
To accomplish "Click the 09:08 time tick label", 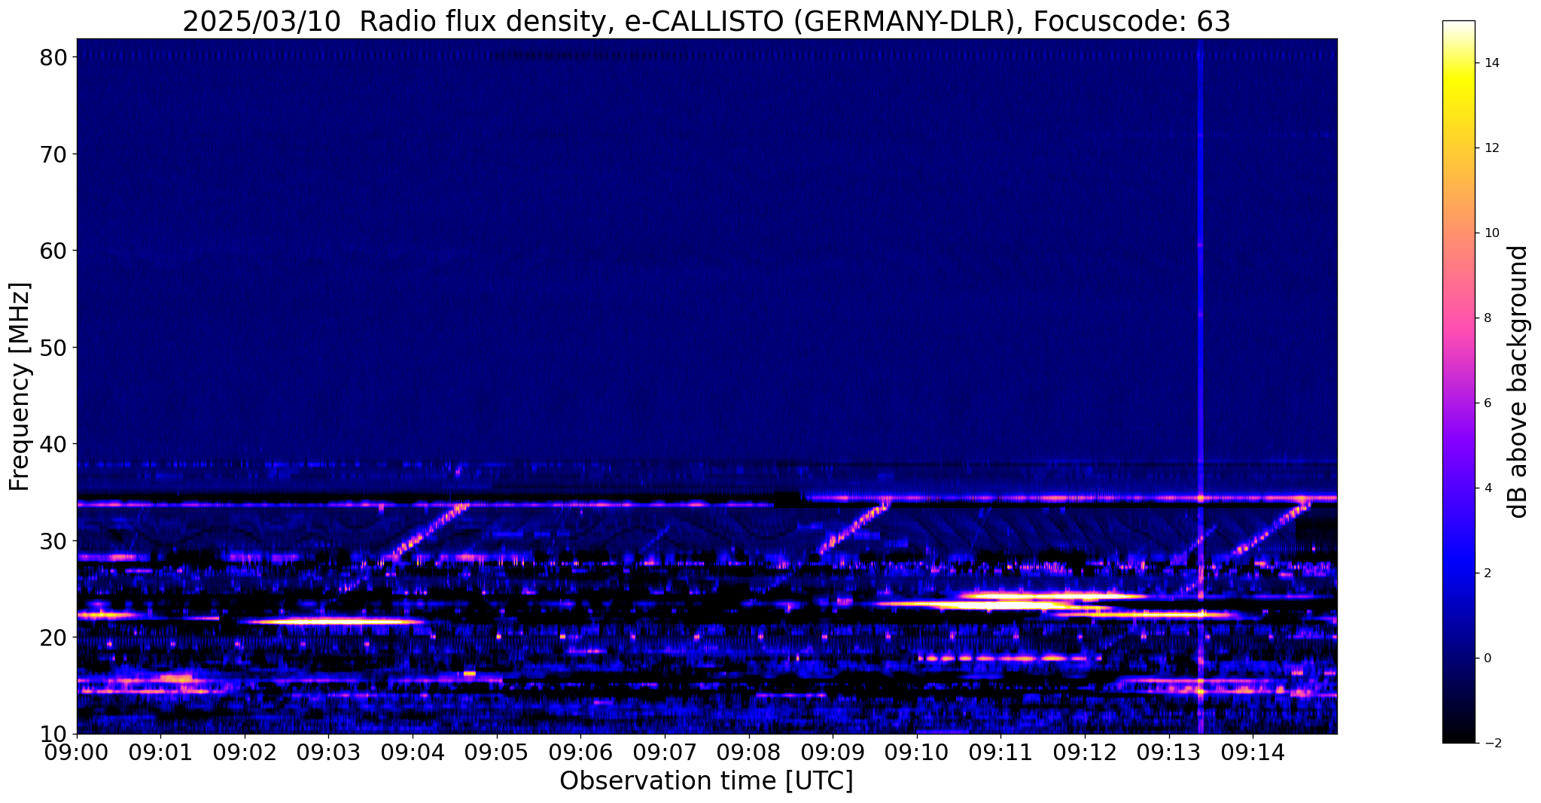I will pos(748,752).
